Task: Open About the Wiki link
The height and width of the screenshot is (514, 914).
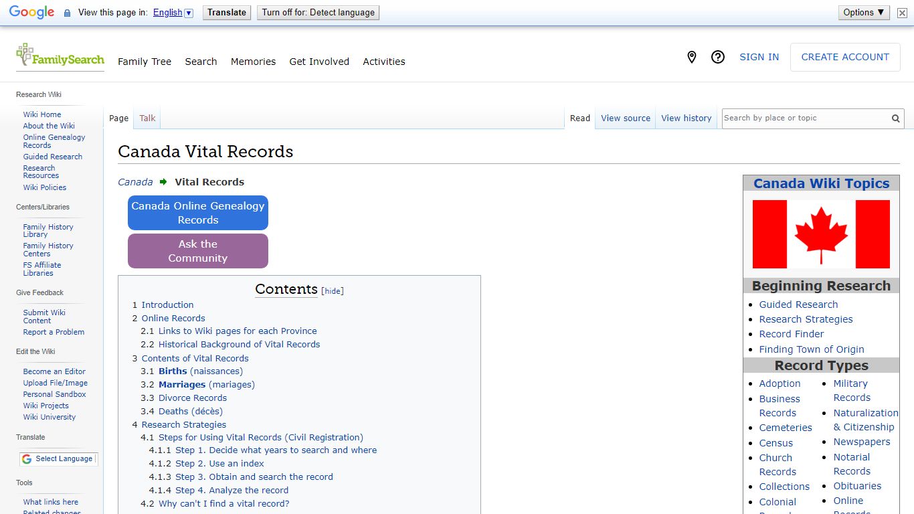Action: pos(49,126)
